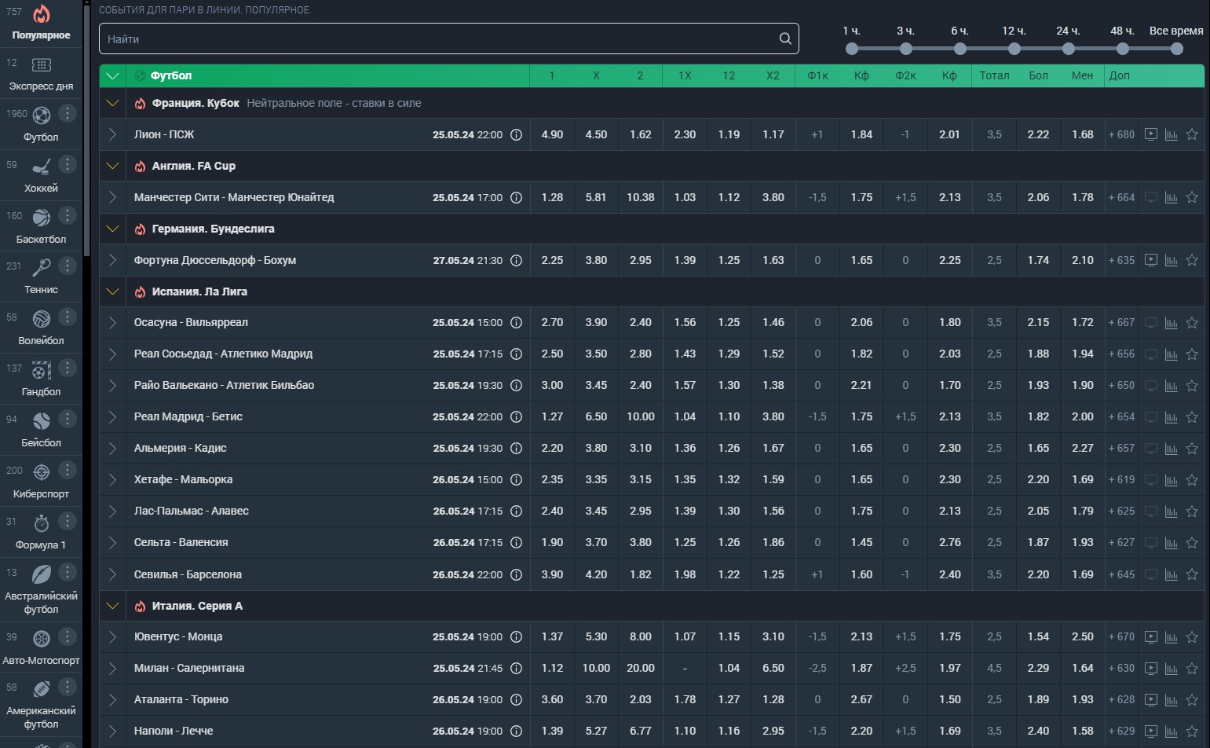Expand the Аталанта - Торино match row

[x=112, y=700]
